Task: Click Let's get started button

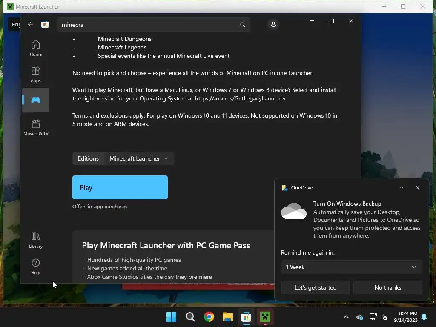Action: [x=316, y=287]
